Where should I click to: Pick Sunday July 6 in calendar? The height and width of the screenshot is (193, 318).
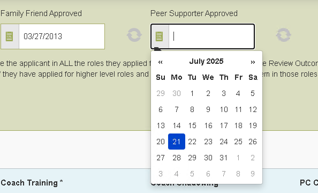[x=161, y=109]
